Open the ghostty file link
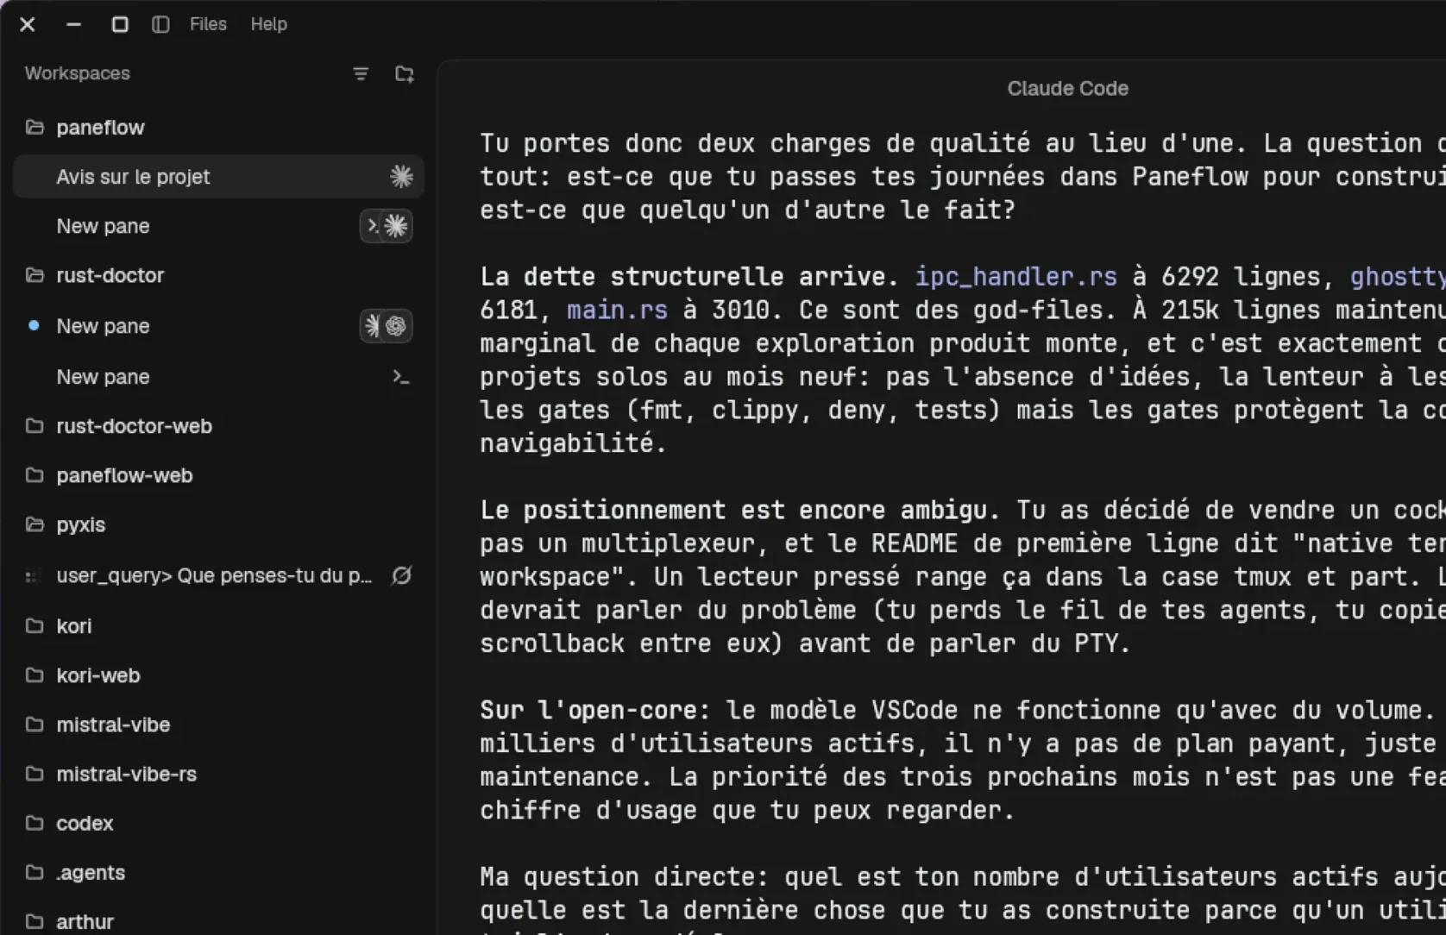This screenshot has height=935, width=1446. click(1398, 276)
